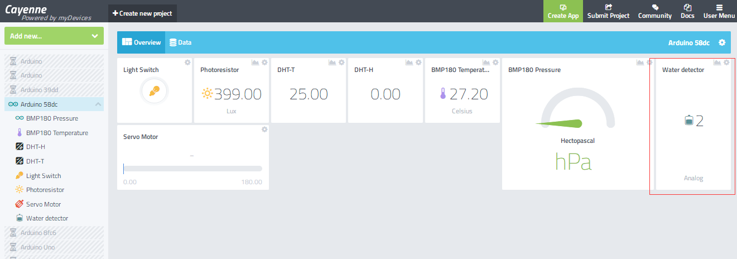Open Submit Project
The width and height of the screenshot is (737, 259).
(608, 11)
